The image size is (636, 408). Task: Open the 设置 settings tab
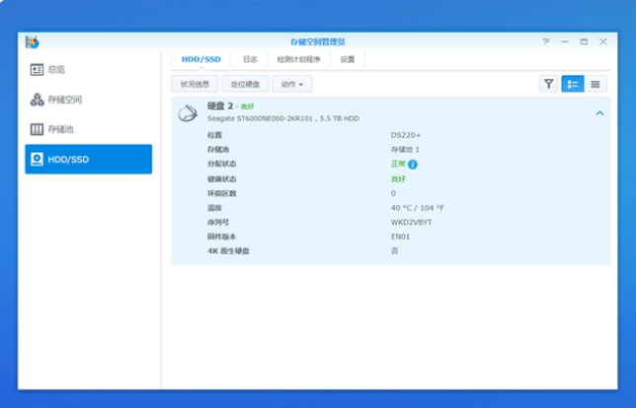pos(348,59)
